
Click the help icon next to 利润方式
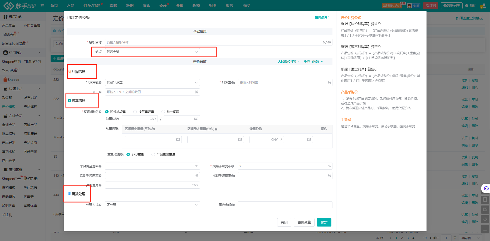(x=100, y=83)
